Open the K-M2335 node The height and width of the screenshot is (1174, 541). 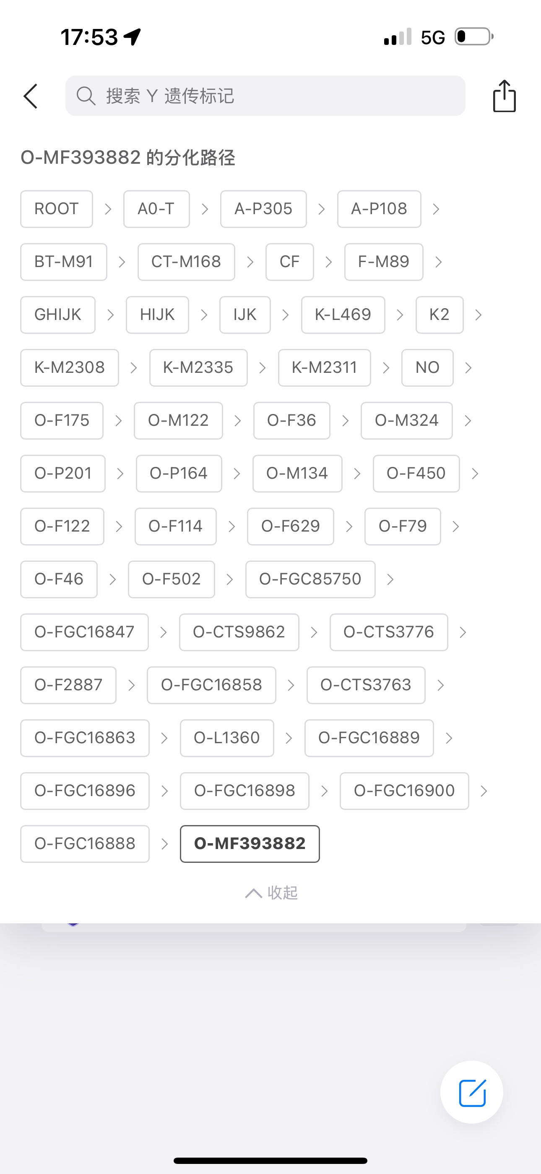198,368
